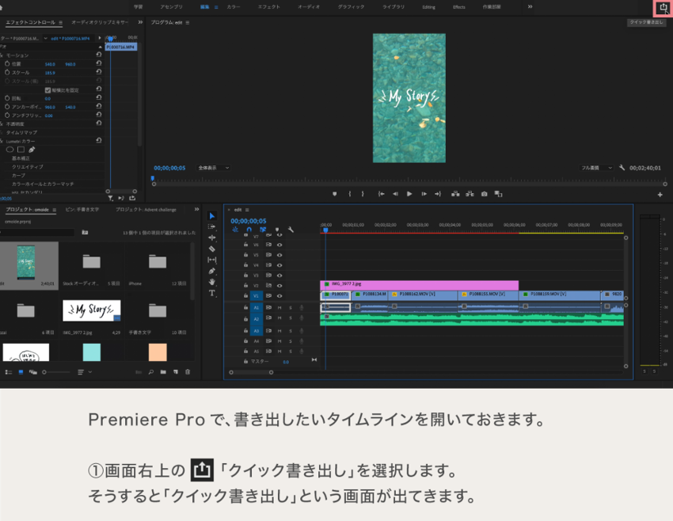Switch to Color workspace tab
This screenshot has width=673, height=521.
(x=234, y=7)
